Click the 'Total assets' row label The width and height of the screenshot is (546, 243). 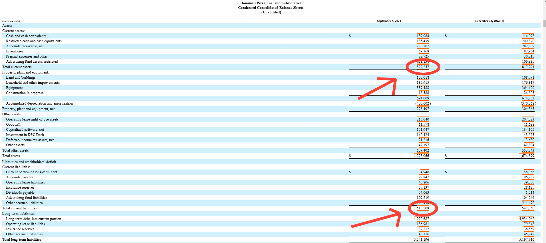[x=11, y=156]
